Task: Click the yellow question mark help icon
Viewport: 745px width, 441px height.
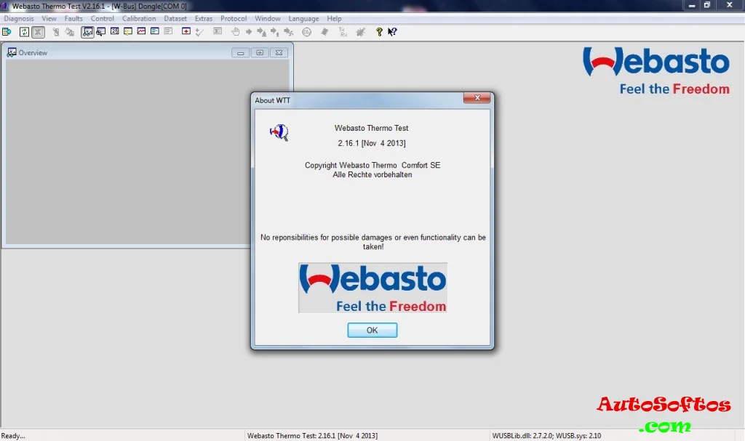Action: click(379, 32)
